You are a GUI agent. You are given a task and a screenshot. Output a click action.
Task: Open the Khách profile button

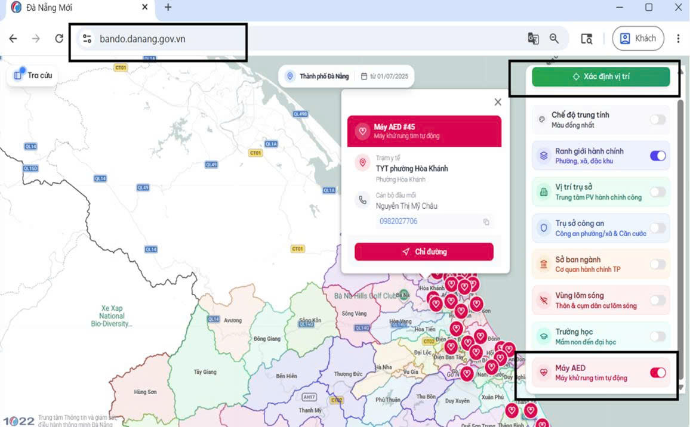638,39
